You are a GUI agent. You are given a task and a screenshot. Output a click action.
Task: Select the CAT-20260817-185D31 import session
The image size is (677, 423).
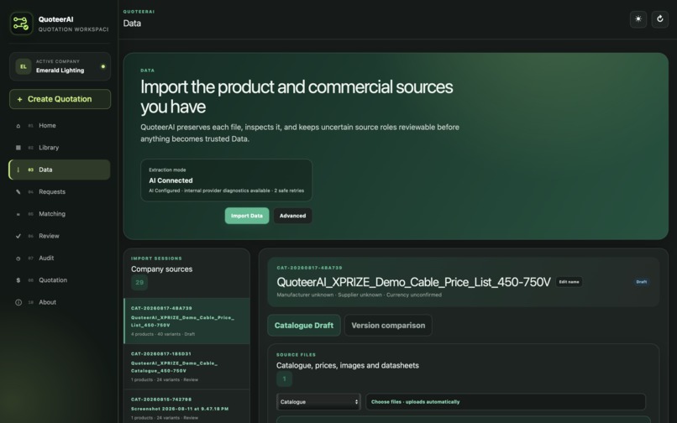click(187, 367)
